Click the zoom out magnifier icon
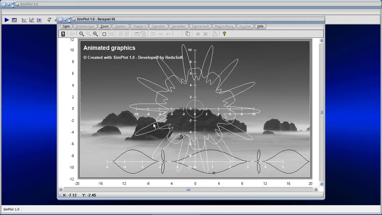This screenshot has width=382, height=215. (81, 34)
